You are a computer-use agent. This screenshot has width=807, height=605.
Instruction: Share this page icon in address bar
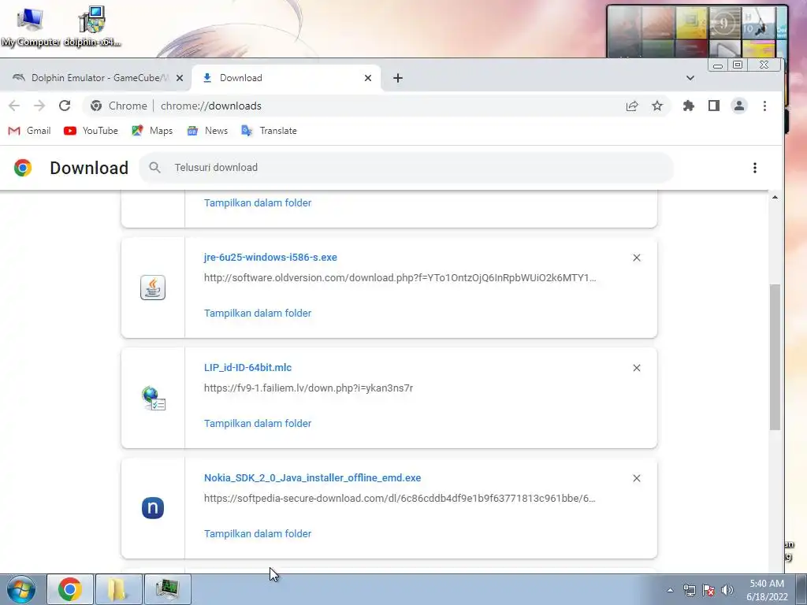(x=632, y=106)
